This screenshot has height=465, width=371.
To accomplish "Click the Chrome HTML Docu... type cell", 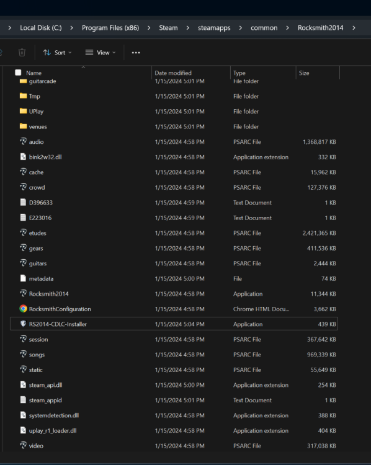I will (261, 309).
